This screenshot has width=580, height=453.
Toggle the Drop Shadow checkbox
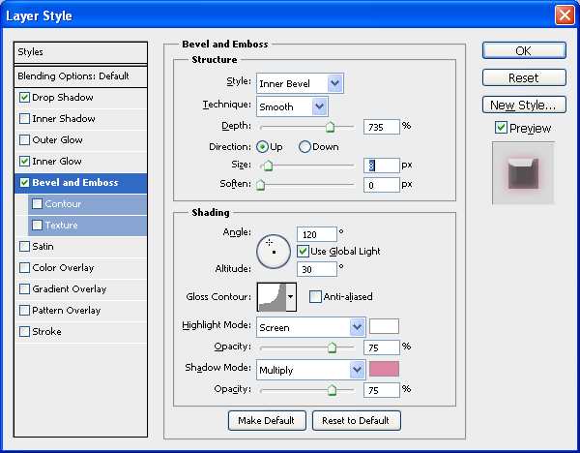point(24,98)
